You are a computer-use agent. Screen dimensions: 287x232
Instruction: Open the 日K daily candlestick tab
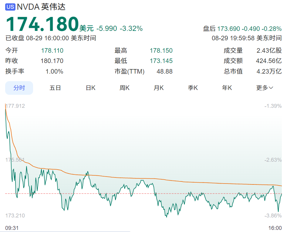pos(91,88)
